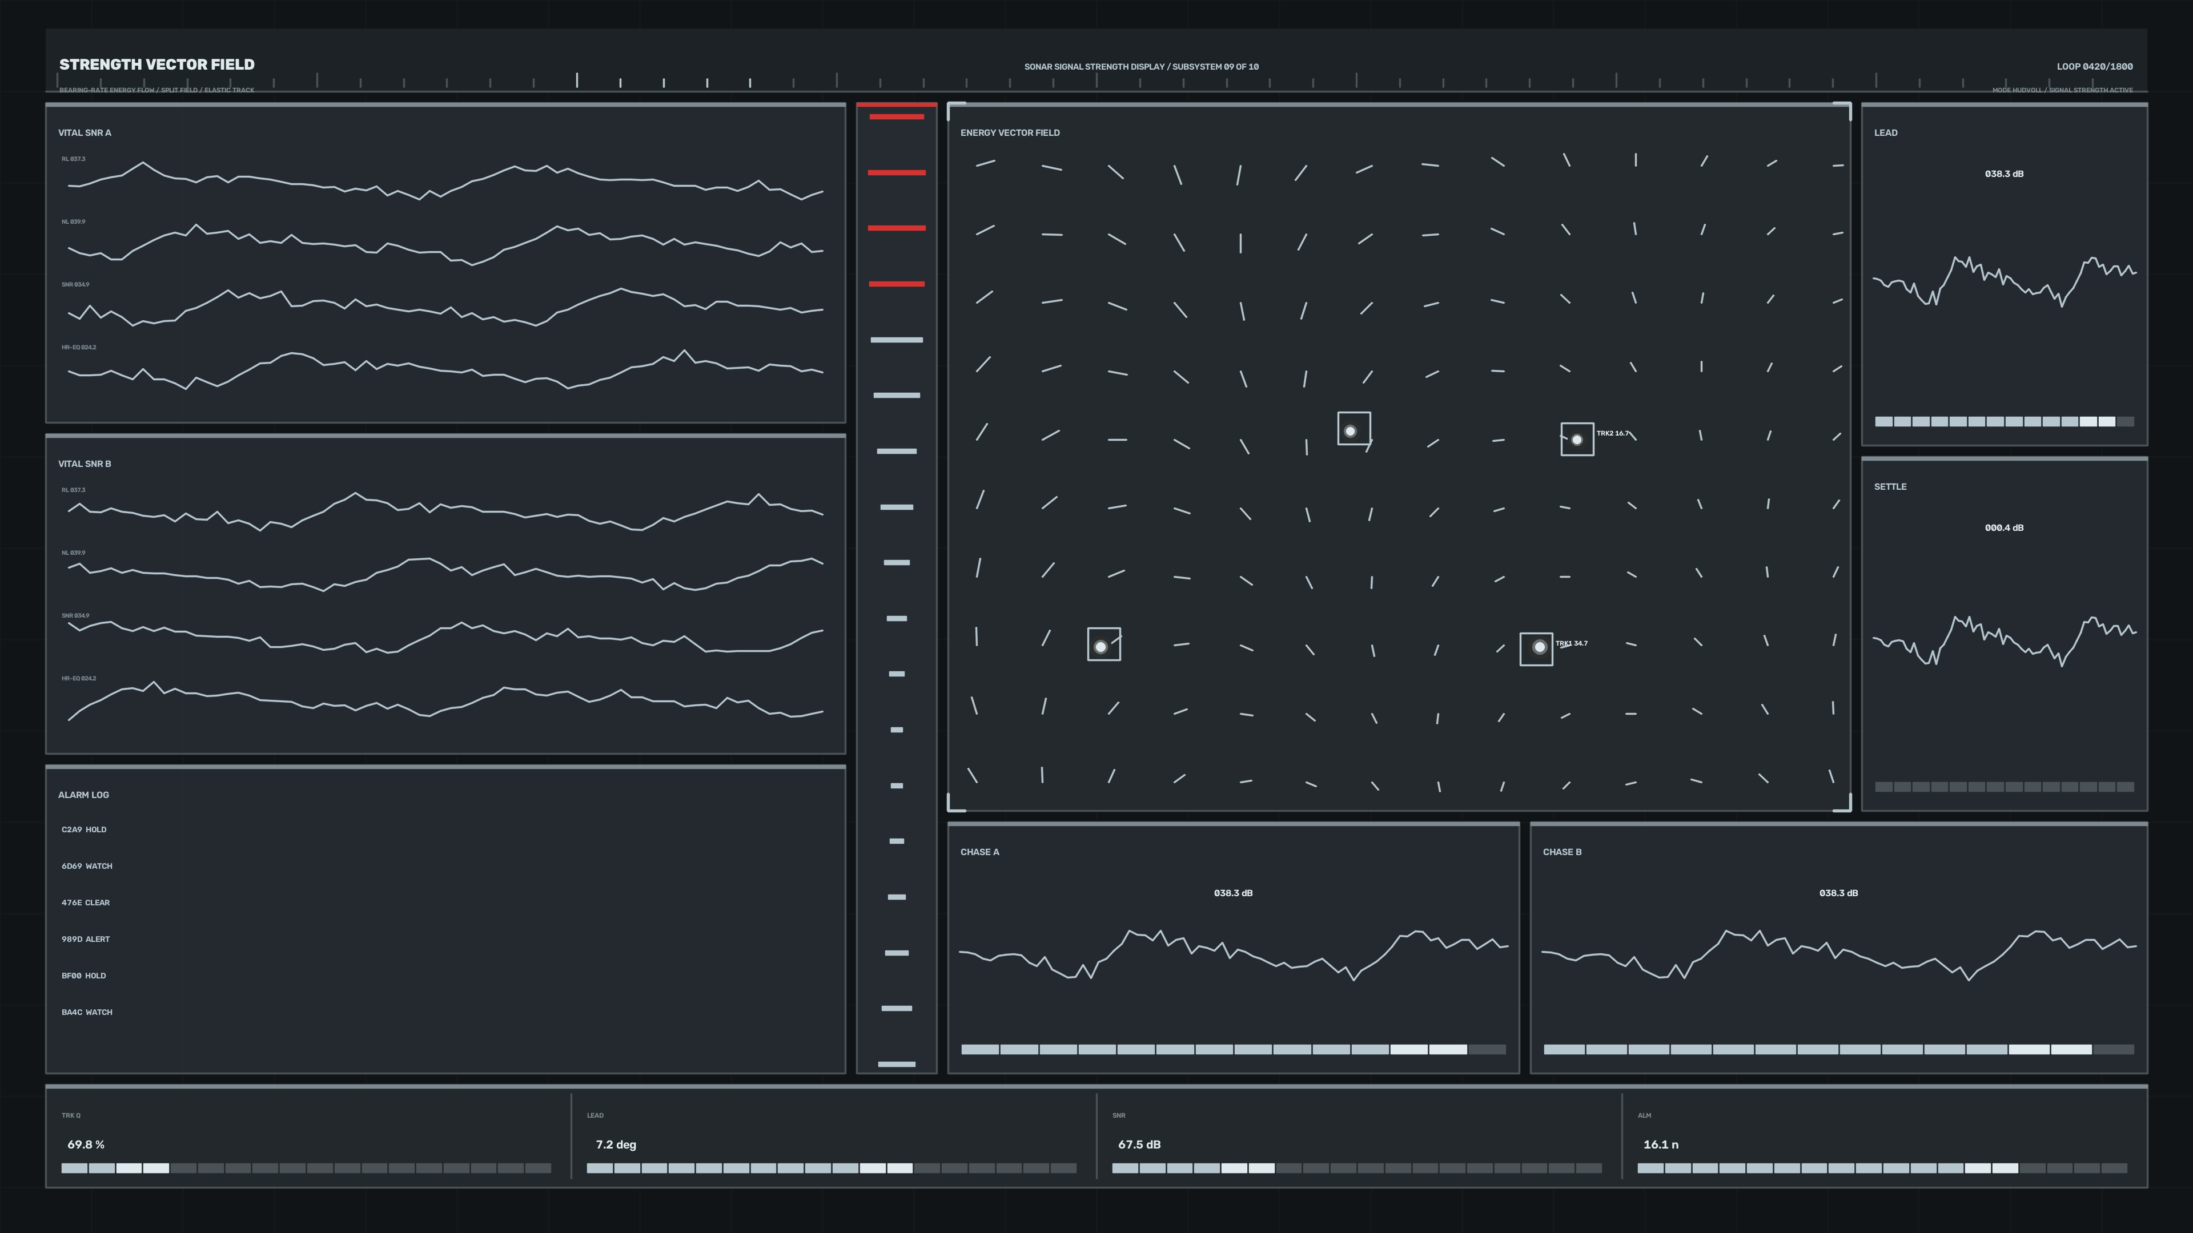
Task: Click the segmented level bar under CHASE A
Action: coord(1233,1050)
